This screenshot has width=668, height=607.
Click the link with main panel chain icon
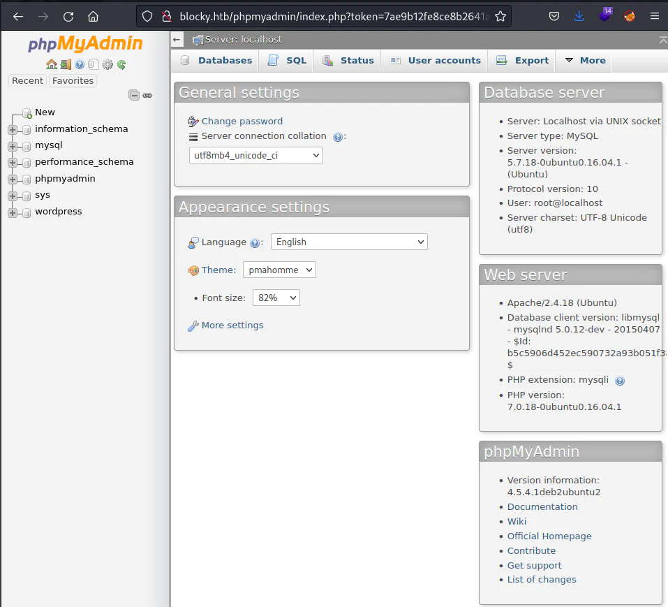(x=147, y=95)
